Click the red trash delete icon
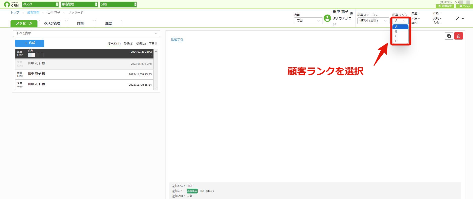This screenshot has width=473, height=199. (459, 36)
